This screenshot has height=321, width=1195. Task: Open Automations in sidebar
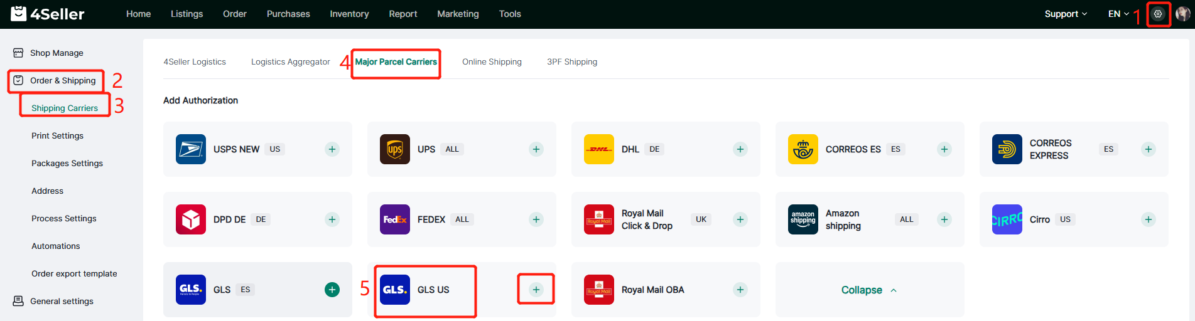pos(56,246)
